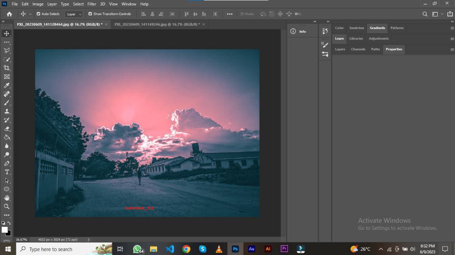Select the Pen tool

pos(6,163)
